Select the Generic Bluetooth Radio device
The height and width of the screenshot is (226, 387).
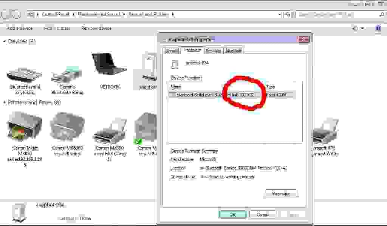coord(67,81)
